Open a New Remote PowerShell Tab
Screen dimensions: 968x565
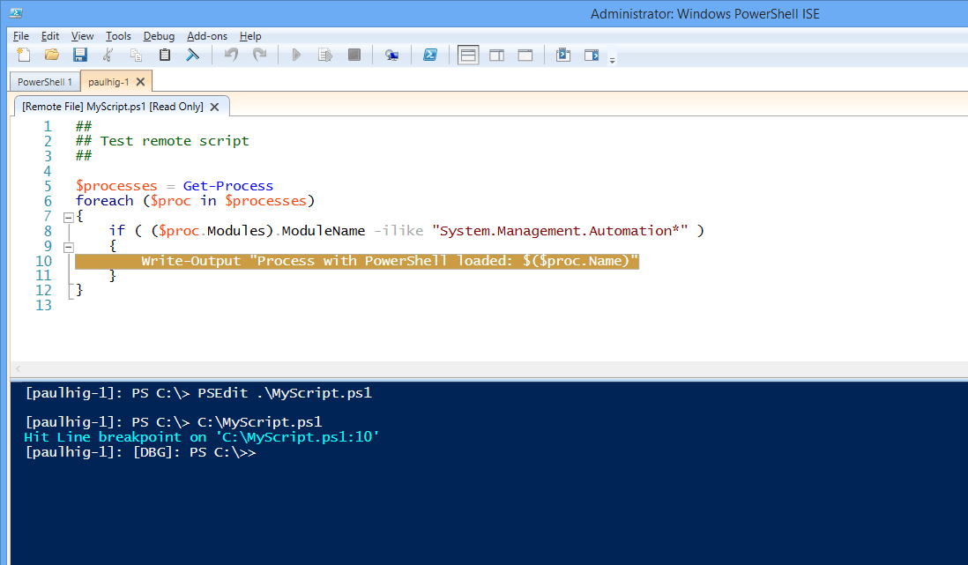(391, 54)
